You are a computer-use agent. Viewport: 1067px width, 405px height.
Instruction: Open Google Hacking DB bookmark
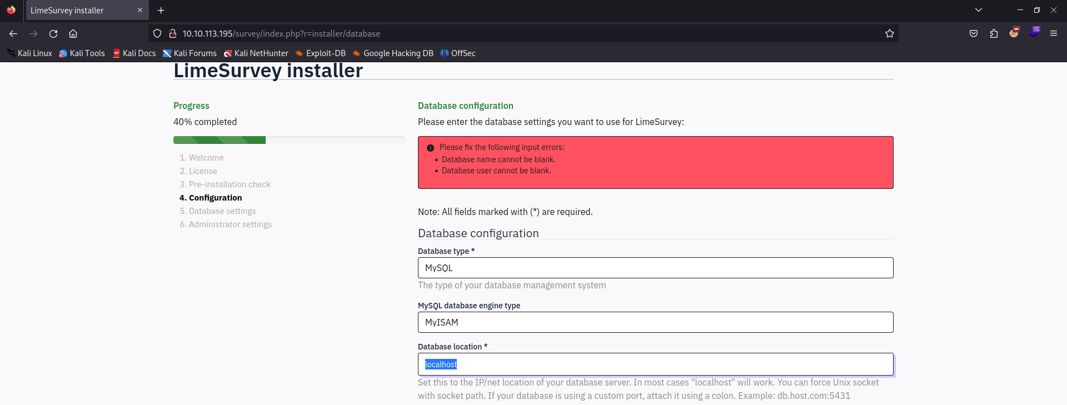click(x=393, y=53)
